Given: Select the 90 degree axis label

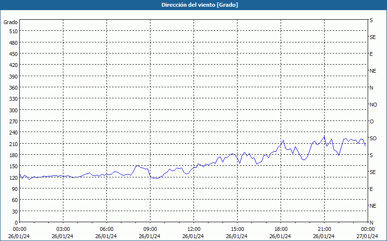Looking at the screenshot, I should [x=15, y=189].
